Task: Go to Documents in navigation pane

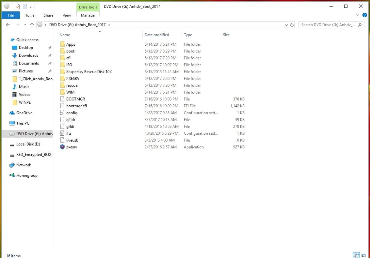Action: pos(29,63)
